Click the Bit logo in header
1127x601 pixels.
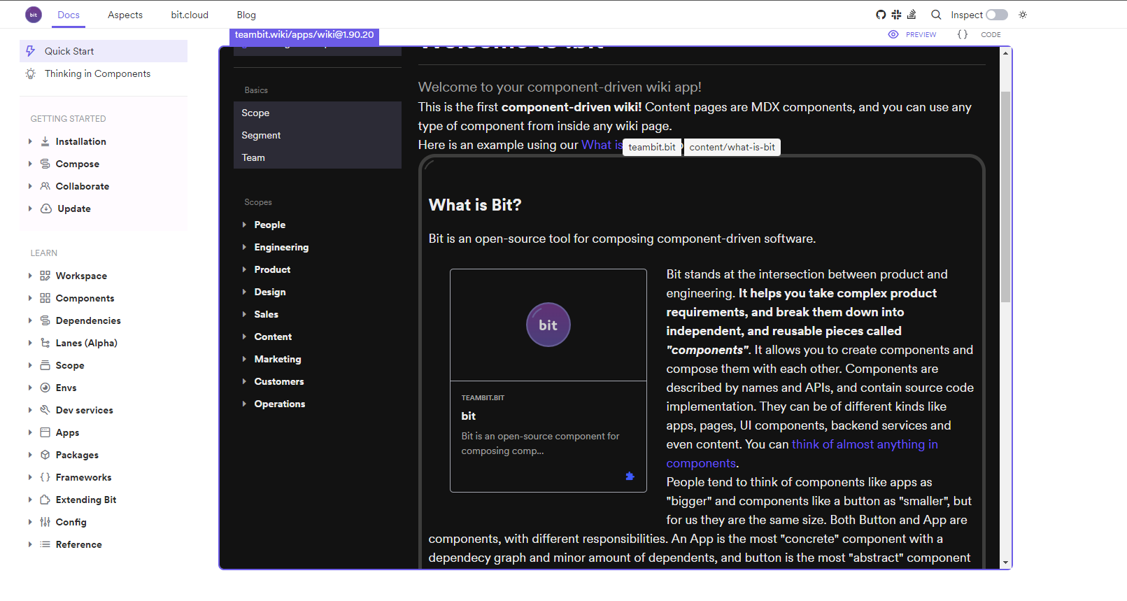34,15
